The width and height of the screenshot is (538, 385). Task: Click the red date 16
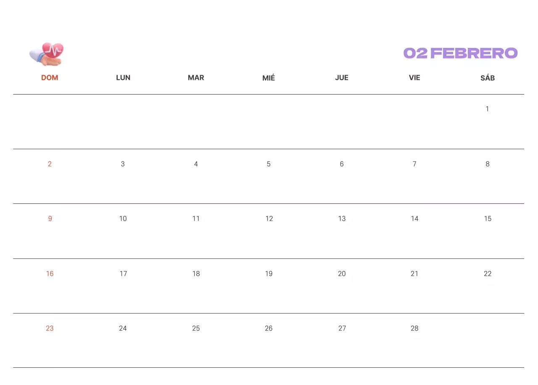[50, 274]
